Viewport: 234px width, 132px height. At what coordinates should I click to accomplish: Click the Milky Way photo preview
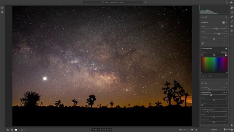click(102, 66)
